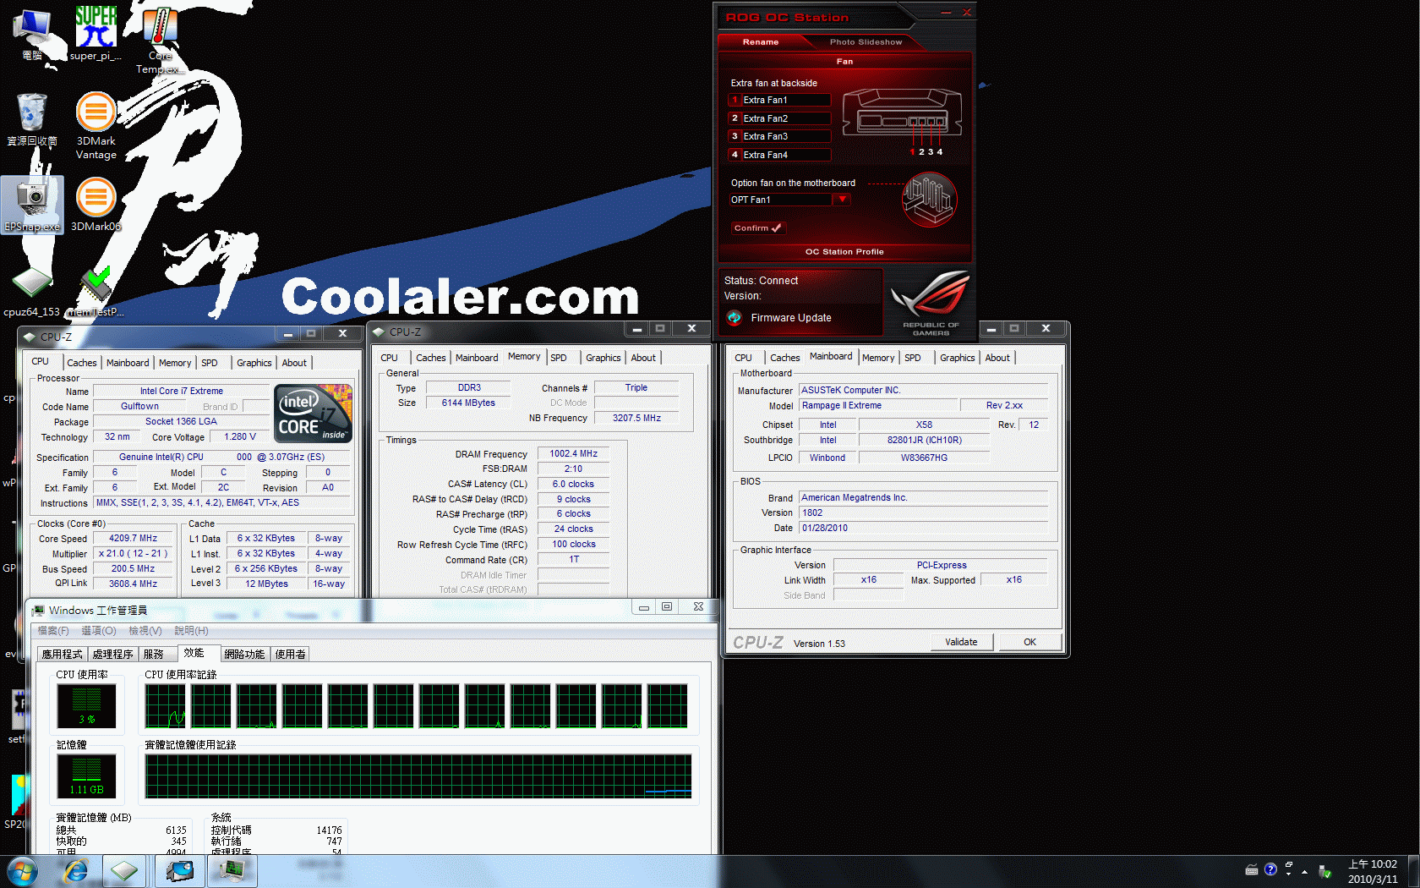Click the keyboard icon in system tray
This screenshot has width=1420, height=888.
point(1252,870)
